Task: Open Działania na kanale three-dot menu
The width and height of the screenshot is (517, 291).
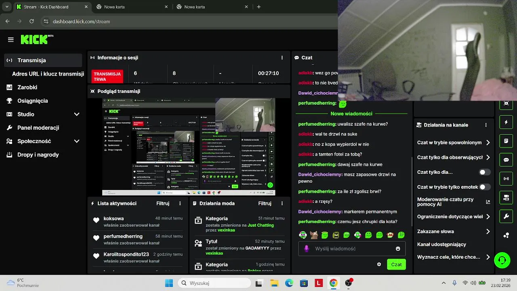Action: [486, 125]
